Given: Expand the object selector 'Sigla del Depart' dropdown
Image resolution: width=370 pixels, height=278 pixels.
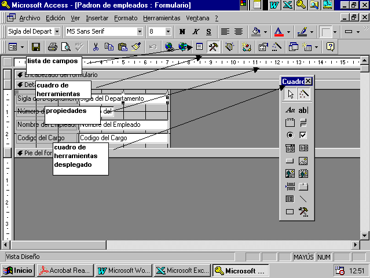Looking at the screenshot, I should [x=57, y=31].
